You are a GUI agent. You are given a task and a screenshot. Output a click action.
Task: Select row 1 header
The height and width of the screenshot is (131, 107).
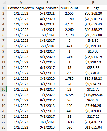(x=3, y=8)
